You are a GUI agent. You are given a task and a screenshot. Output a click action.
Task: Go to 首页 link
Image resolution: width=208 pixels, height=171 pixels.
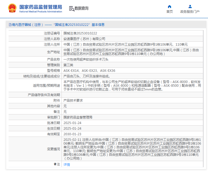tap(170, 12)
